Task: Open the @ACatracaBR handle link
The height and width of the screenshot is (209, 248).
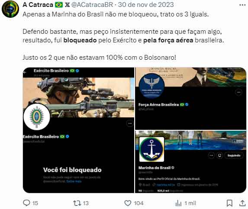Action: pos(92,5)
